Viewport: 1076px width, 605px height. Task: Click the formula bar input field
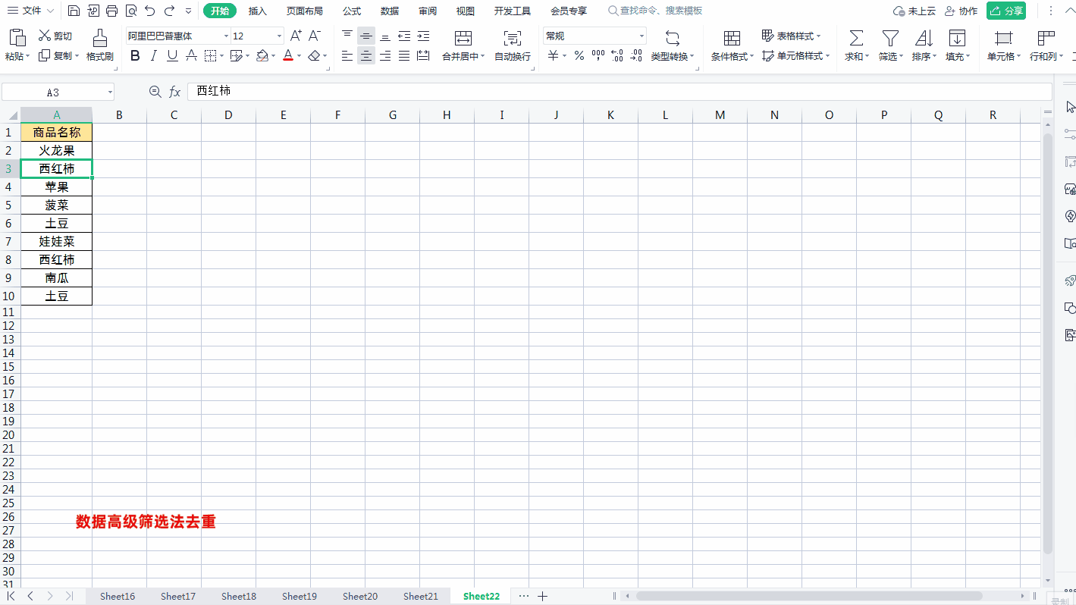coord(607,91)
